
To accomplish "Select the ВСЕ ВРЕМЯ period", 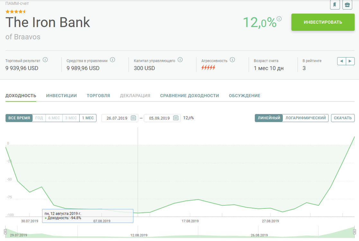I will 19,118.
